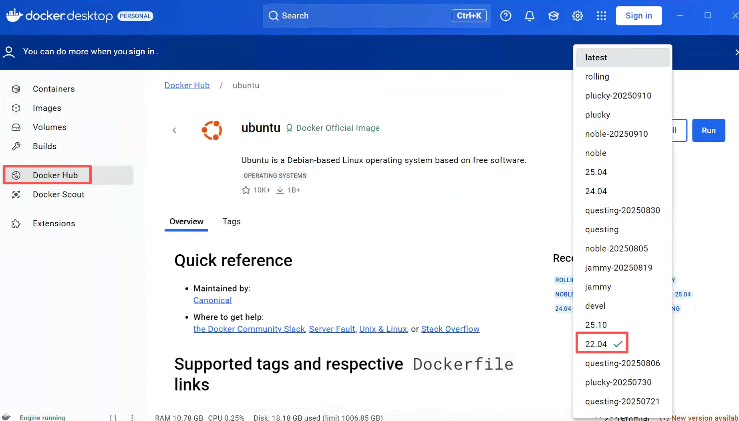Screen dimensions: 739x421
Task: Open the engine options three-dot menu
Action: point(132,417)
